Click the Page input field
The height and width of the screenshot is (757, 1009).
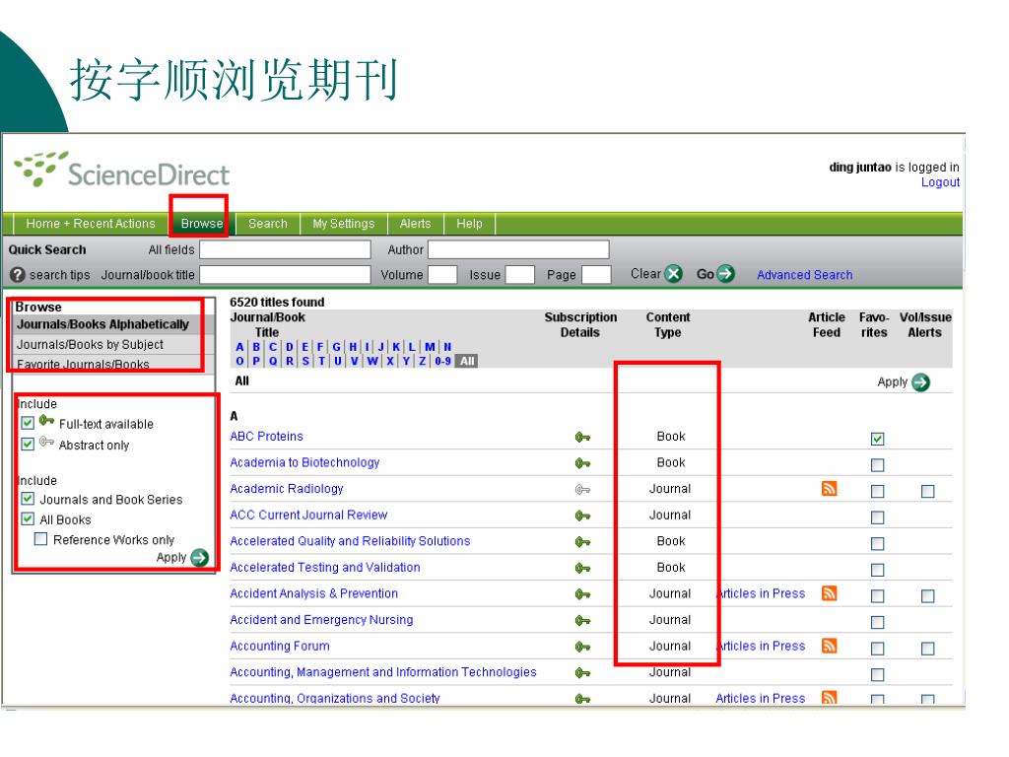pyautogui.click(x=596, y=275)
